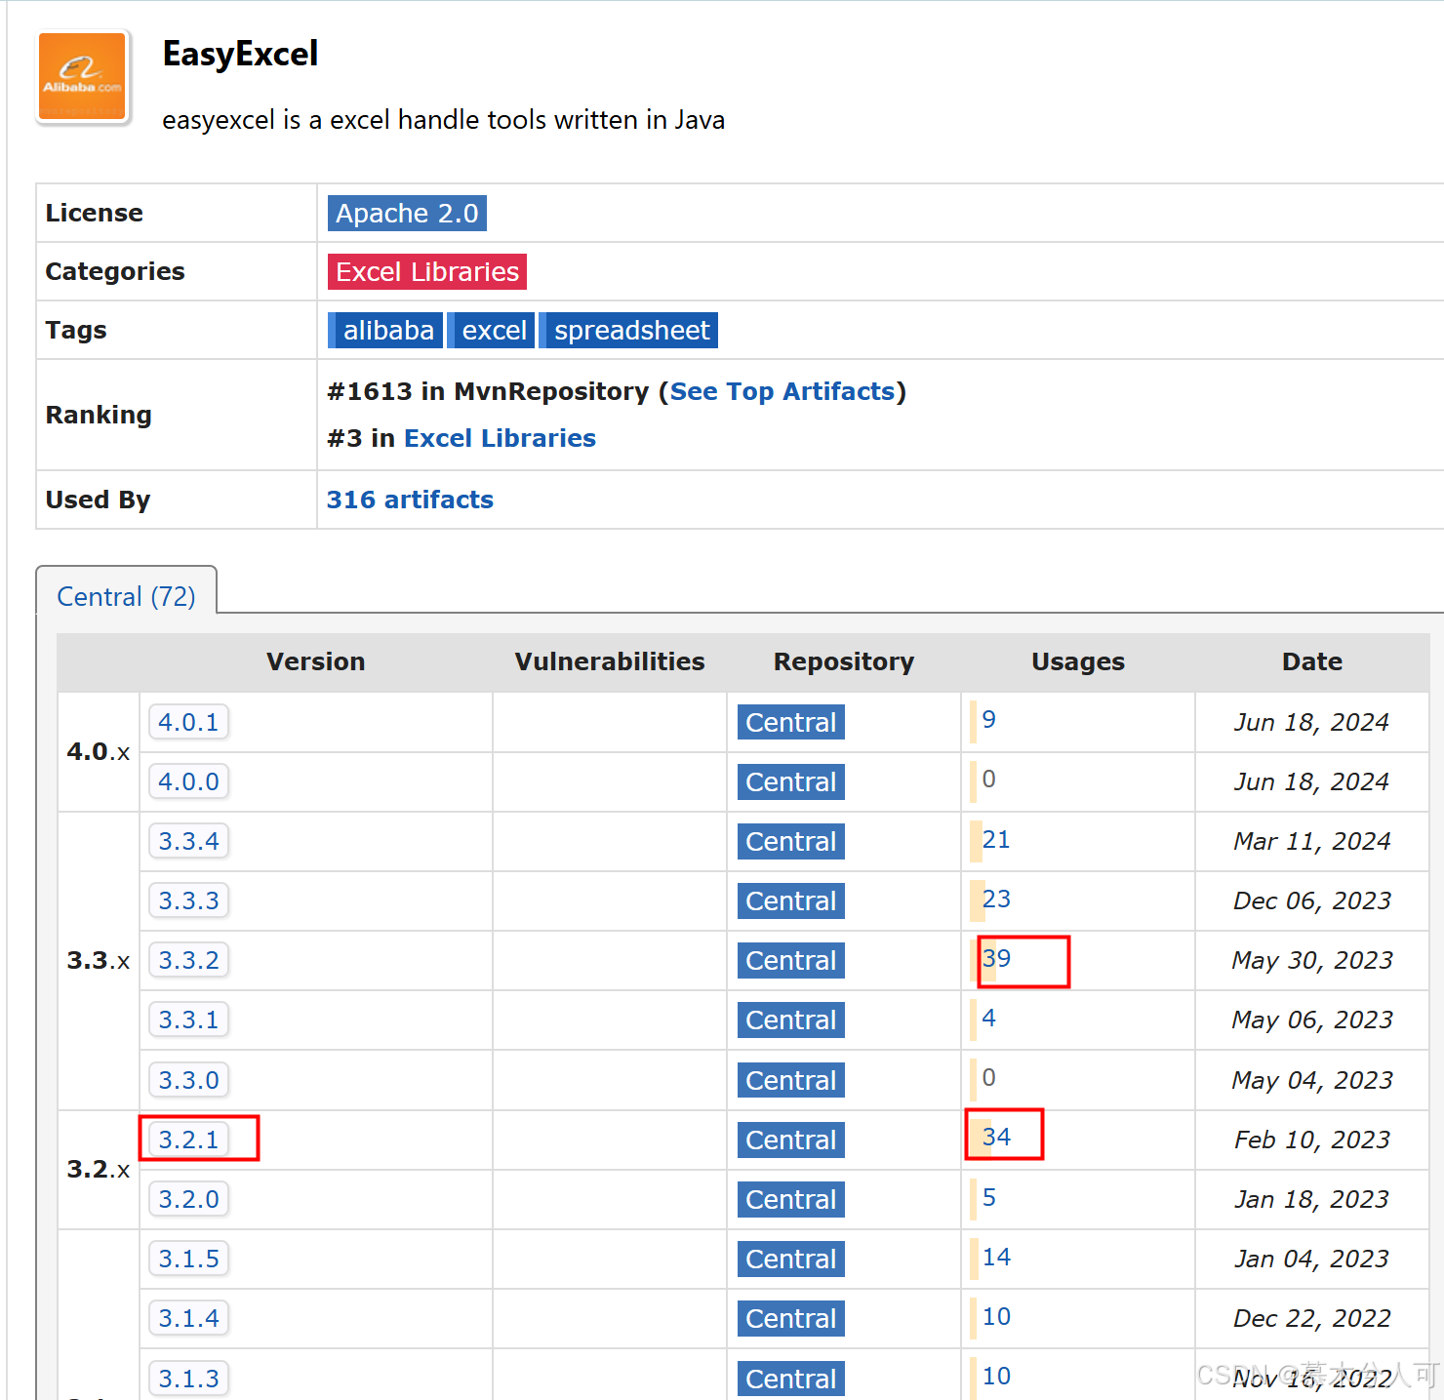Click the Version column header
The width and height of the screenshot is (1444, 1400).
point(316,661)
